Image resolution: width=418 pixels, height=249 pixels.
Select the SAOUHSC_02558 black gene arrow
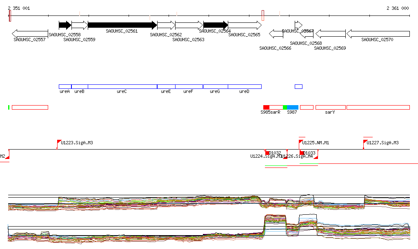point(64,25)
